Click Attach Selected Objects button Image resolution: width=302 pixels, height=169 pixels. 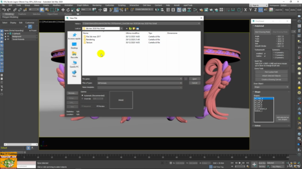click(x=271, y=76)
